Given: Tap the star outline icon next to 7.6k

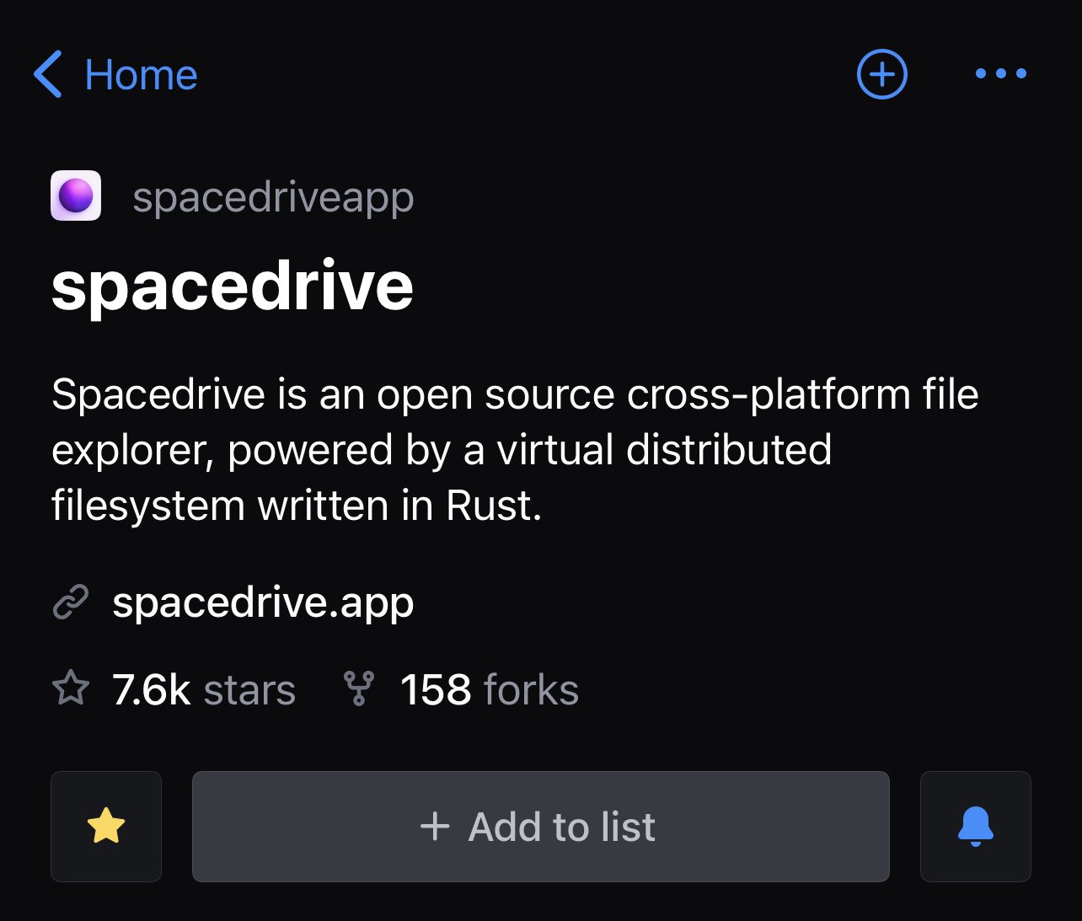Looking at the screenshot, I should tap(71, 689).
